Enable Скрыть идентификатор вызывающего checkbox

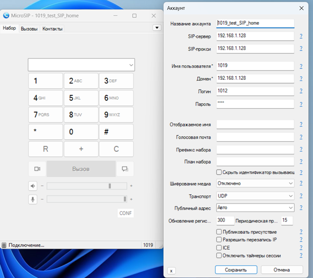click(x=219, y=172)
